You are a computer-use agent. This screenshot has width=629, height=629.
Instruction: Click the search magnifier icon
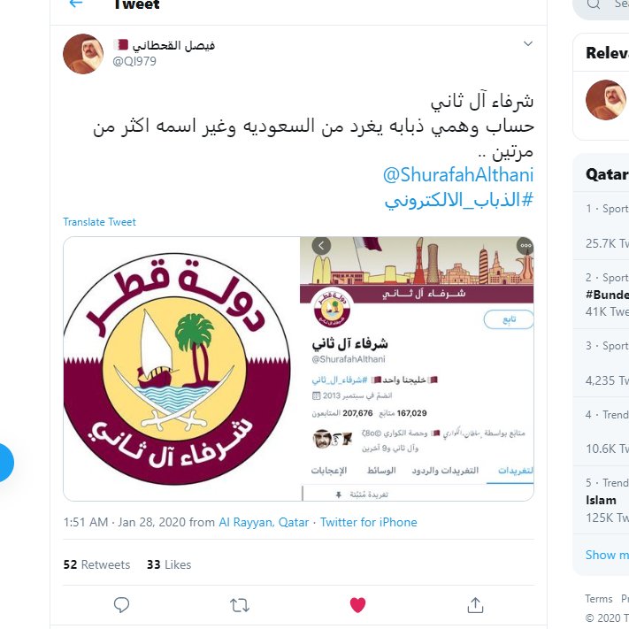593,4
